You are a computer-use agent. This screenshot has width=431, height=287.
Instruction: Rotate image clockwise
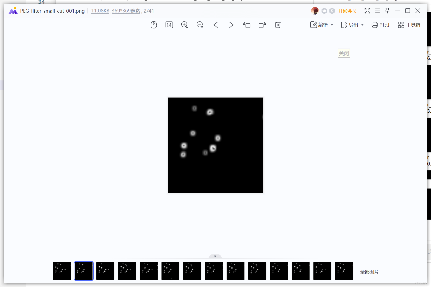262,25
